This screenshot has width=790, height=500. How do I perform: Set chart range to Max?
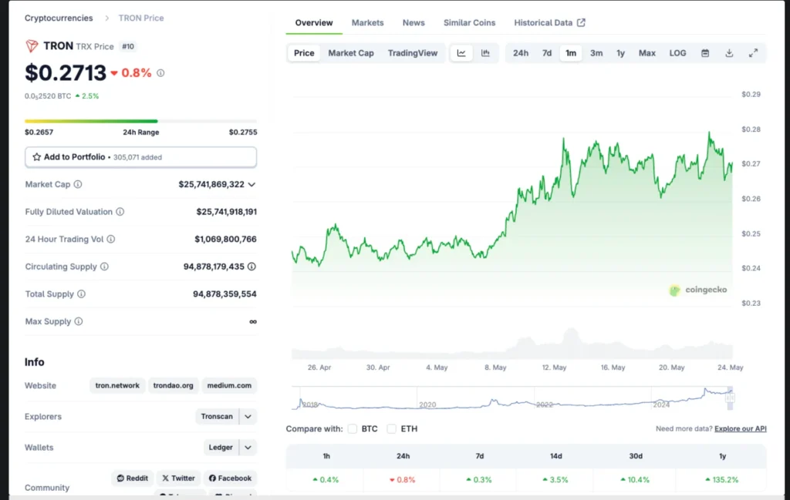click(x=647, y=53)
